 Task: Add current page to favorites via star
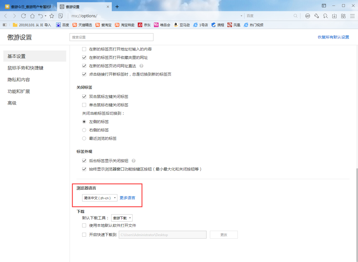pos(52,16)
